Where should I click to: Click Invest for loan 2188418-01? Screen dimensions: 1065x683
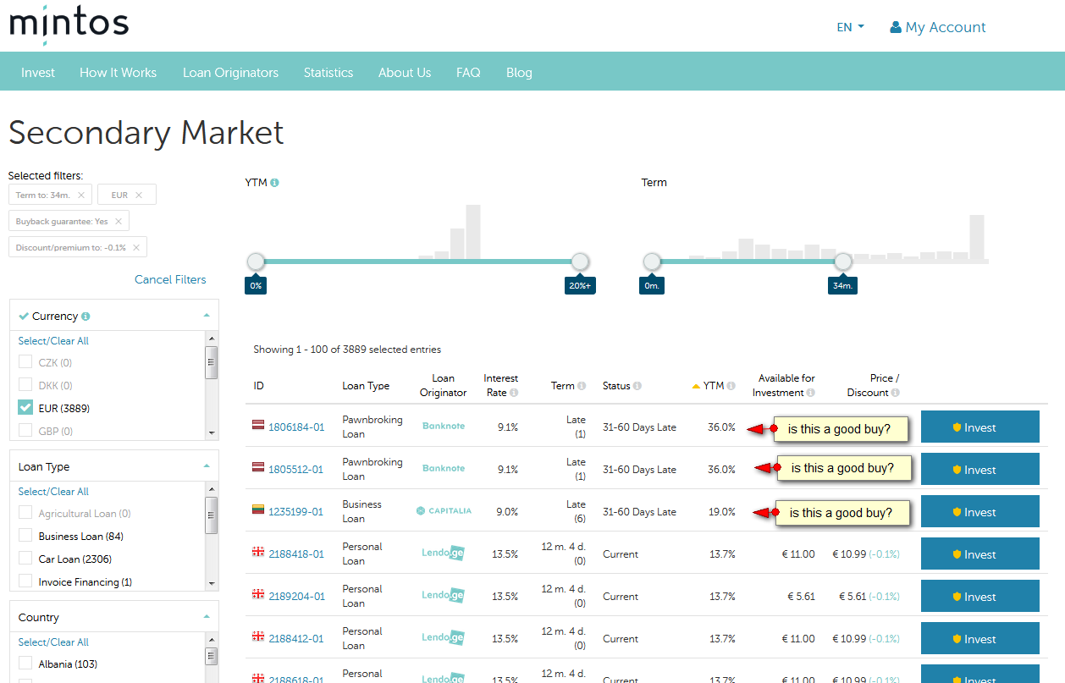[979, 554]
